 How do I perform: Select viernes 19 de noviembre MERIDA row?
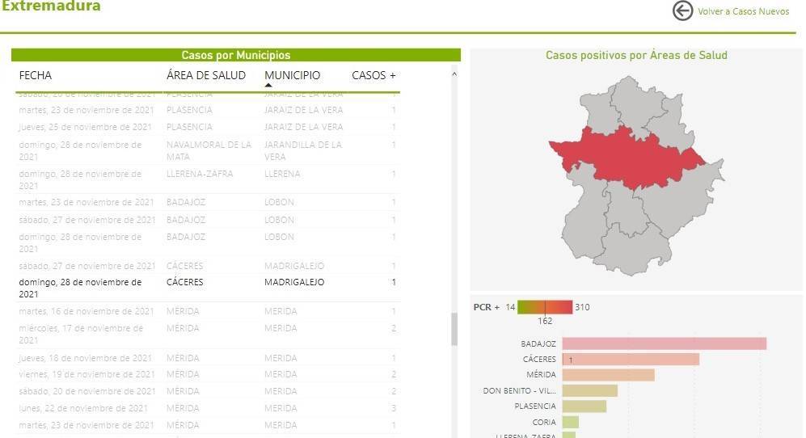click(x=208, y=374)
